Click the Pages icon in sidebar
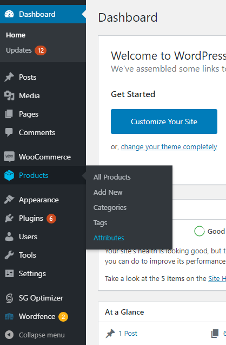Screen dimensions: 226x345 point(9,114)
